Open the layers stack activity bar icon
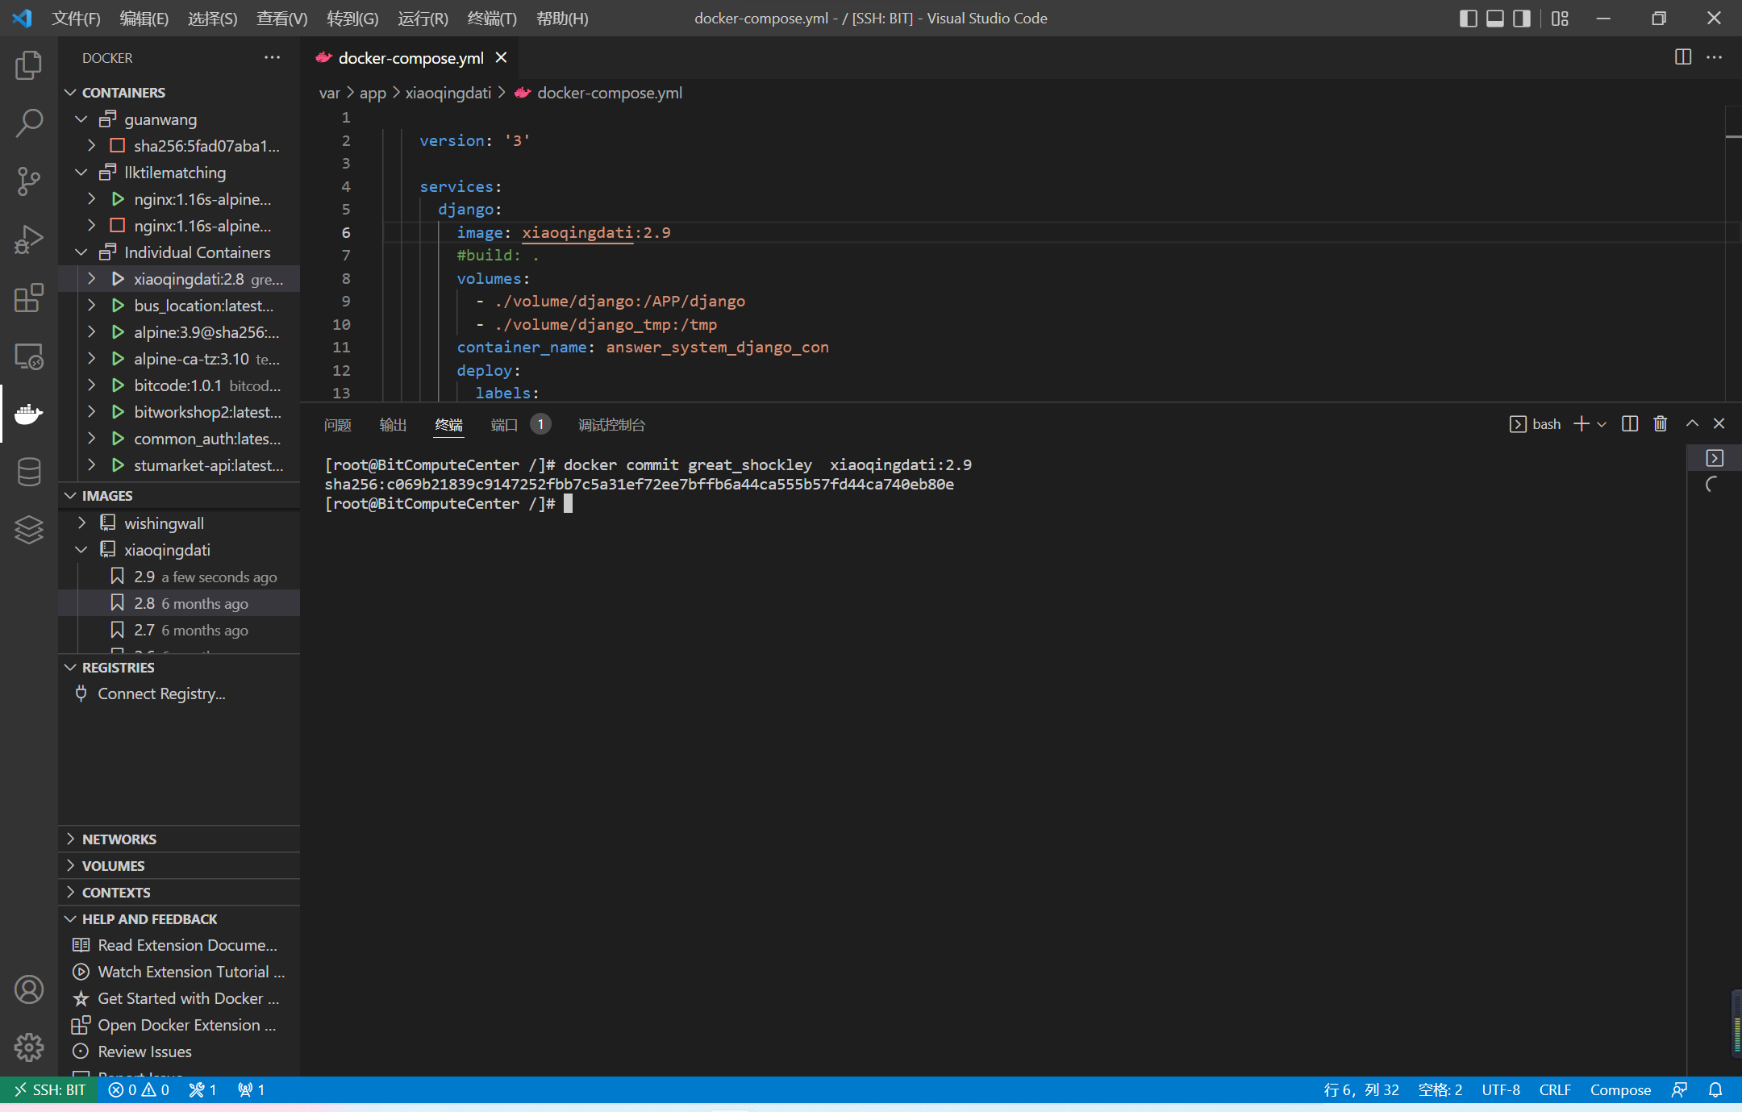This screenshot has height=1112, width=1742. (29, 530)
